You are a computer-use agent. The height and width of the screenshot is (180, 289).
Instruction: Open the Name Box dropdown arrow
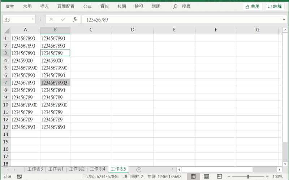(33, 20)
